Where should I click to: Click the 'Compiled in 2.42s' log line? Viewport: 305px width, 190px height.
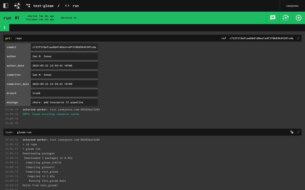[x=41, y=176]
